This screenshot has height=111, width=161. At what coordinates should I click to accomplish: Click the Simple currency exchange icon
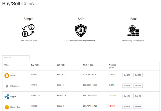coord(28,31)
